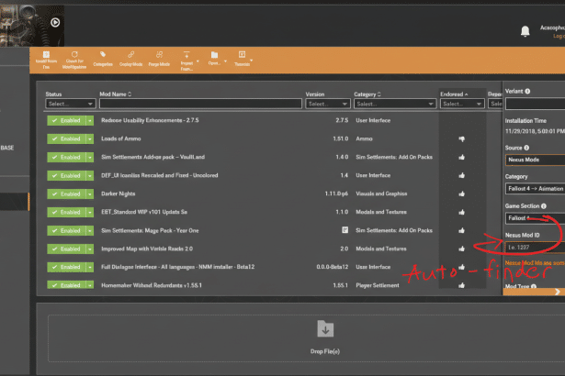
Task: Click the version note icon for Sim Settlements Mega Pack
Action: [x=345, y=230]
